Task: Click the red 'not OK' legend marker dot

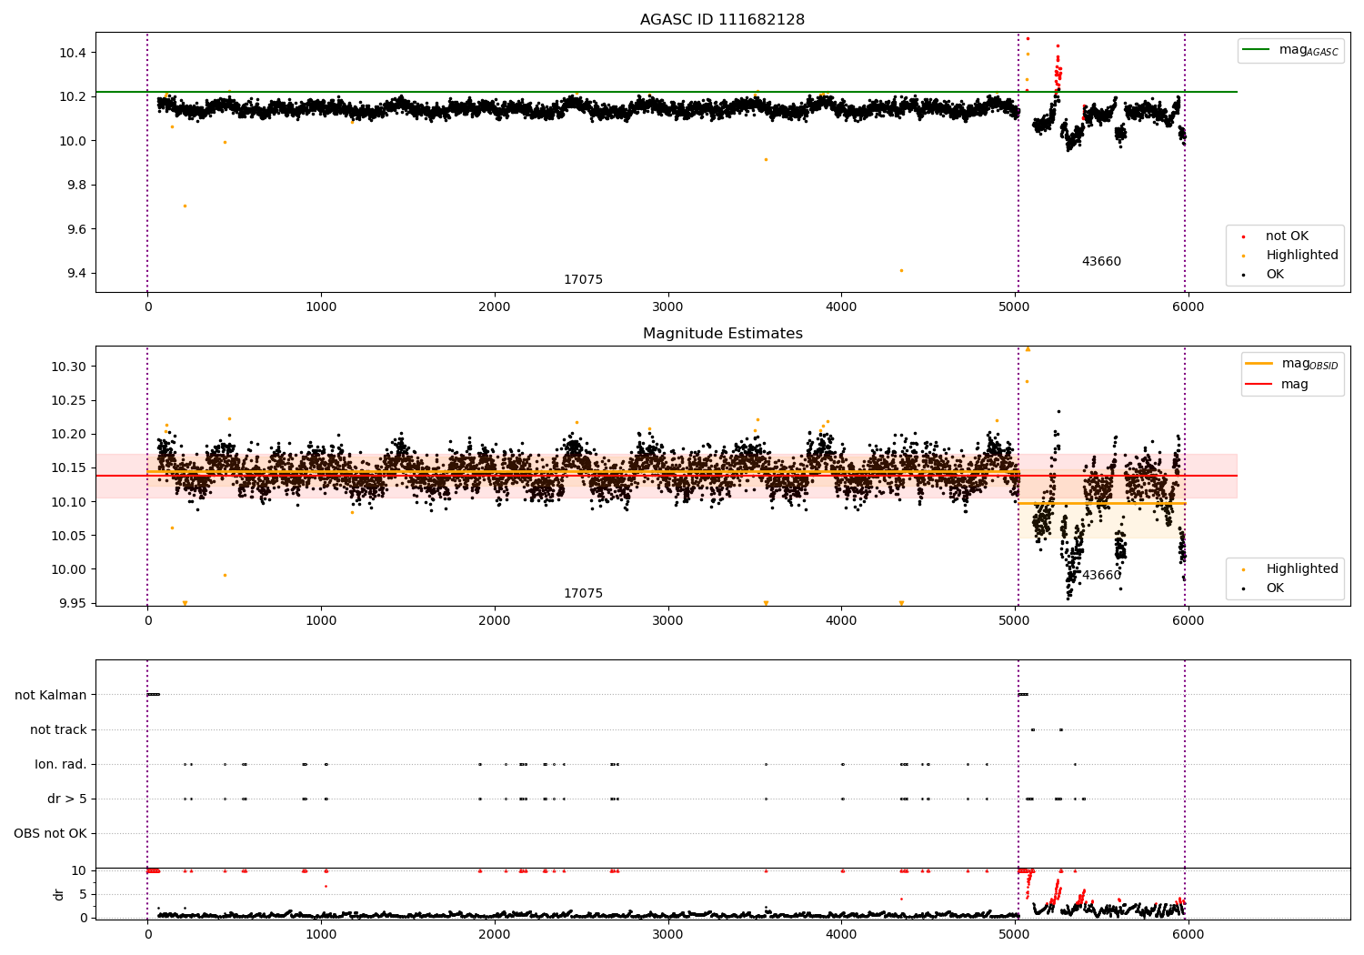Action: tap(1243, 236)
